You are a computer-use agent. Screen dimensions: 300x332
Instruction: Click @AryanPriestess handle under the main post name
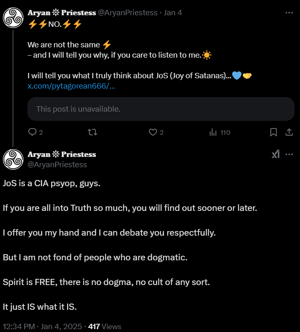click(x=57, y=164)
